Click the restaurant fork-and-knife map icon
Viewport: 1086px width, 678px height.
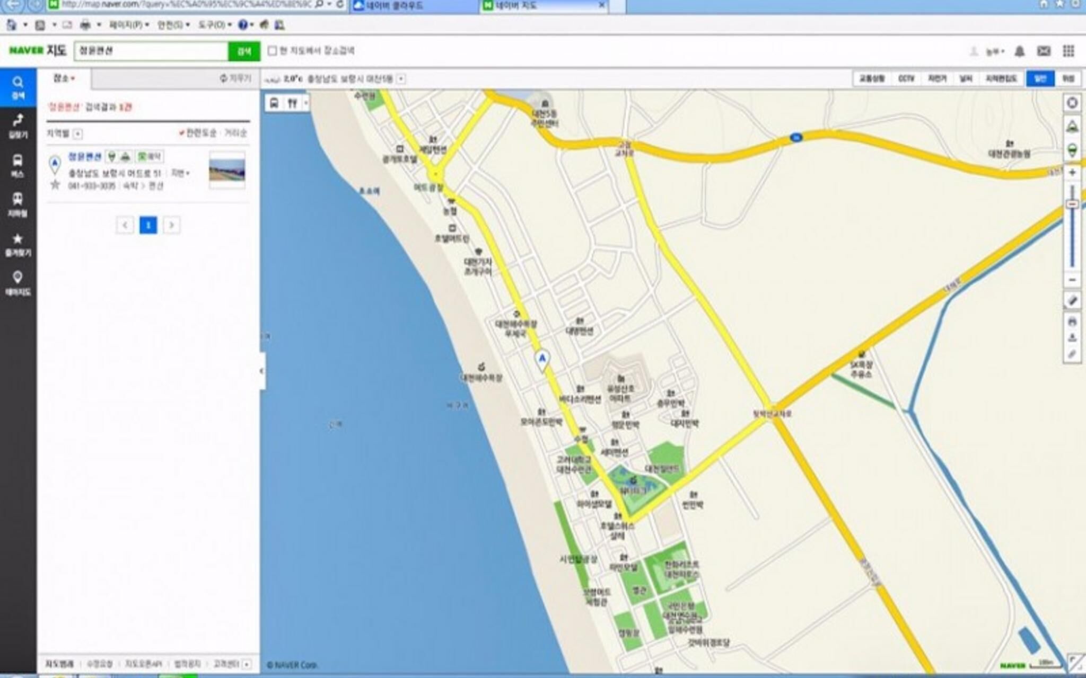click(x=292, y=103)
